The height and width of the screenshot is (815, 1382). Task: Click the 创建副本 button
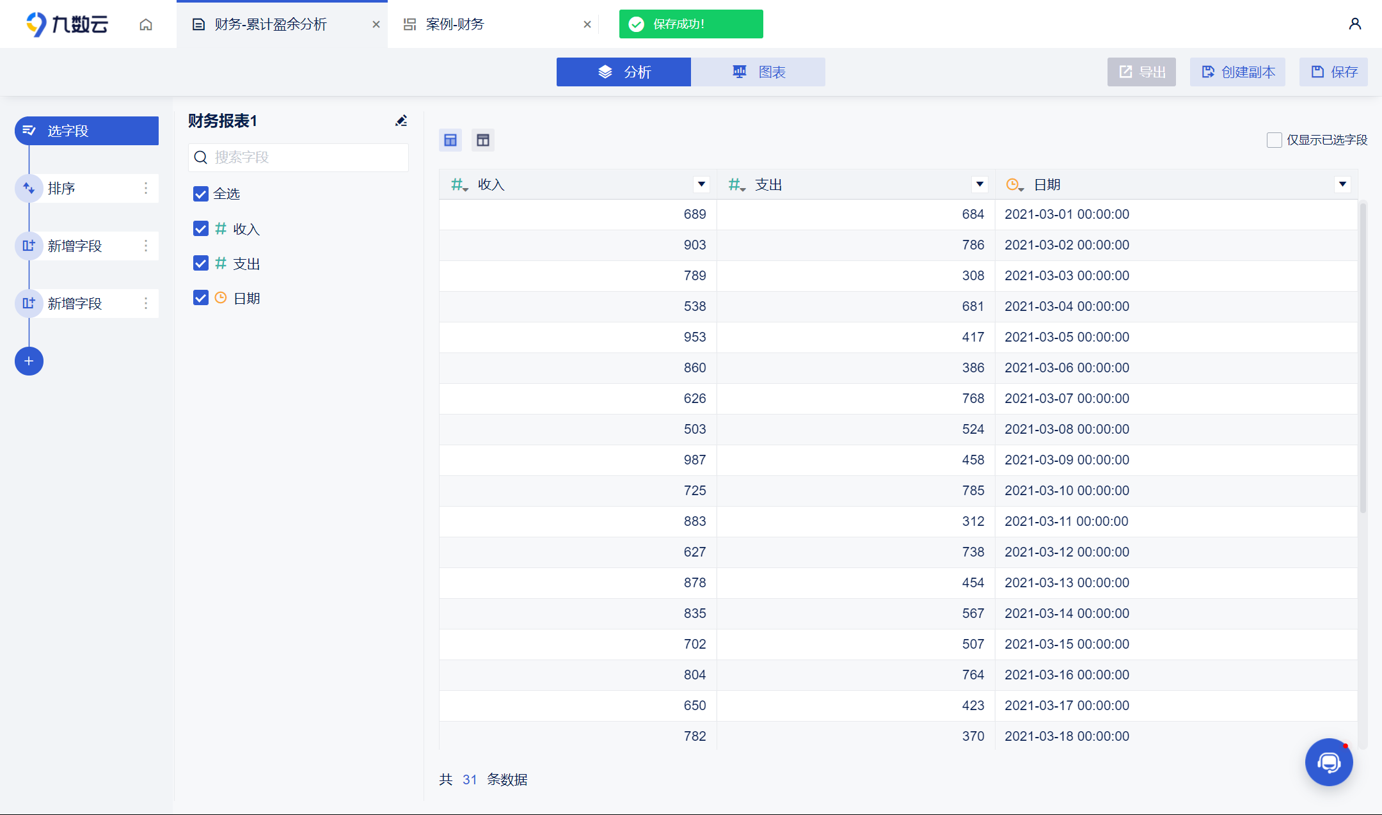(1237, 72)
